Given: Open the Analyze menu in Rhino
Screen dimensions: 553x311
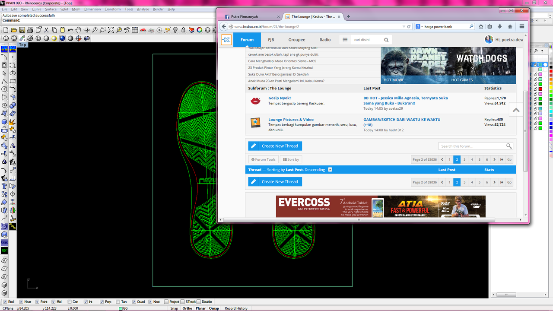Looking at the screenshot, I should pyautogui.click(x=143, y=9).
